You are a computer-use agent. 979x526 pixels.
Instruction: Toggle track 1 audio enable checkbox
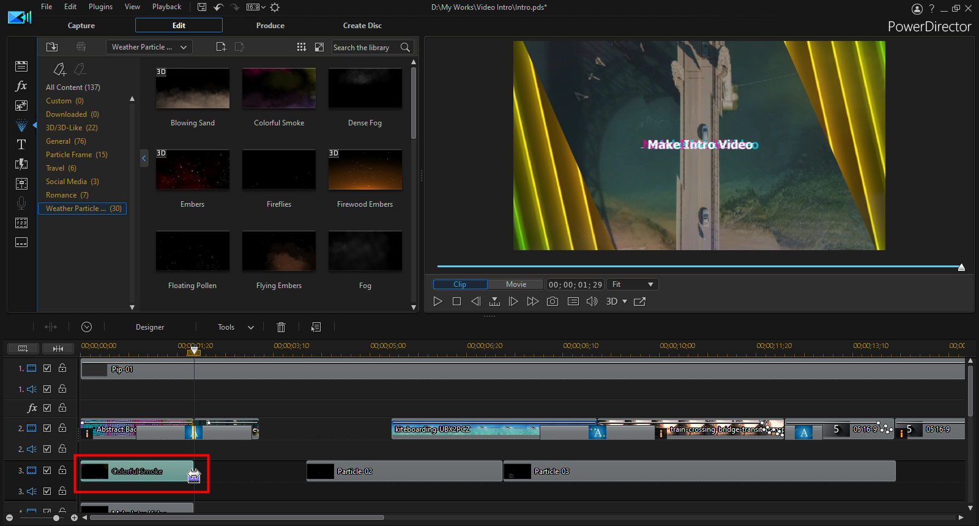[x=47, y=389]
